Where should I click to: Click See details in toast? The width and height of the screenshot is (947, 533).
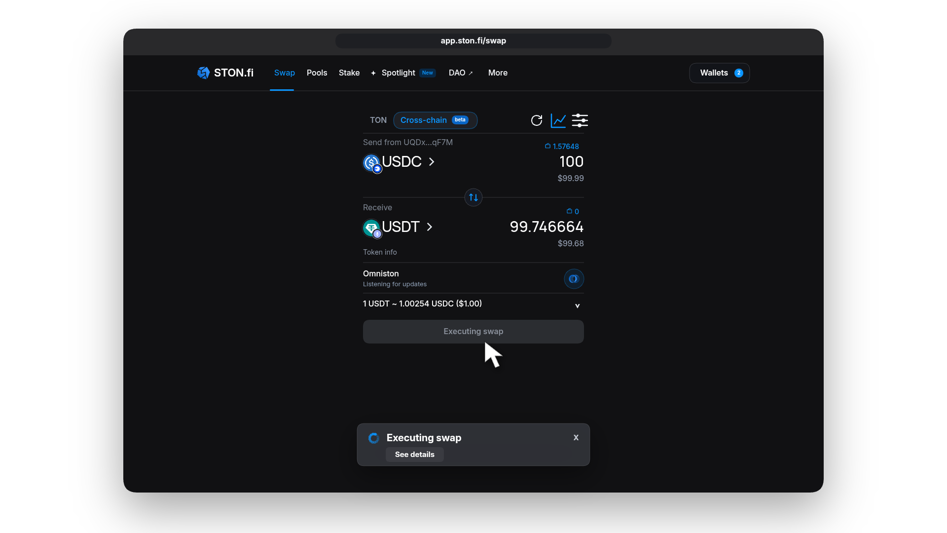(x=415, y=455)
